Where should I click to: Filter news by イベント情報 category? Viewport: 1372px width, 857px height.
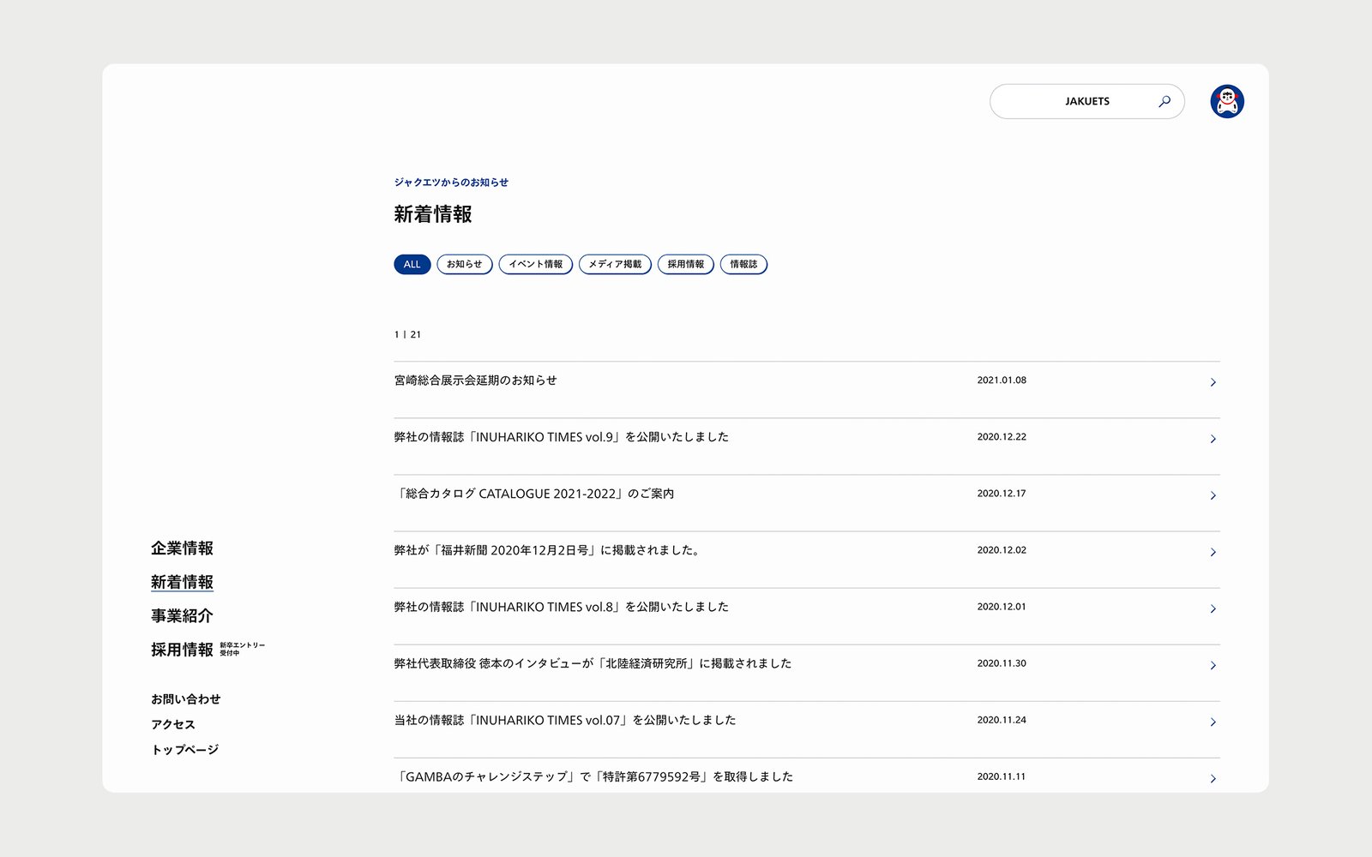point(535,264)
